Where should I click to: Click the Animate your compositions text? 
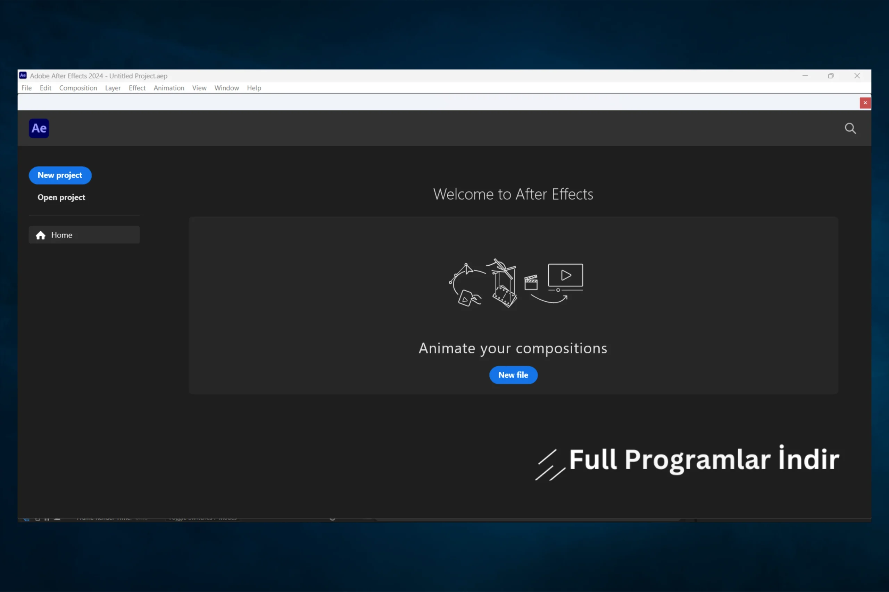point(513,349)
